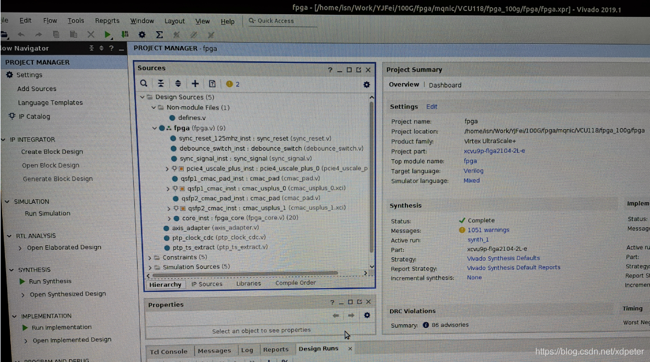The image size is (650, 362).
Task: Open the 1051 warnings link
Action: [x=488, y=229]
